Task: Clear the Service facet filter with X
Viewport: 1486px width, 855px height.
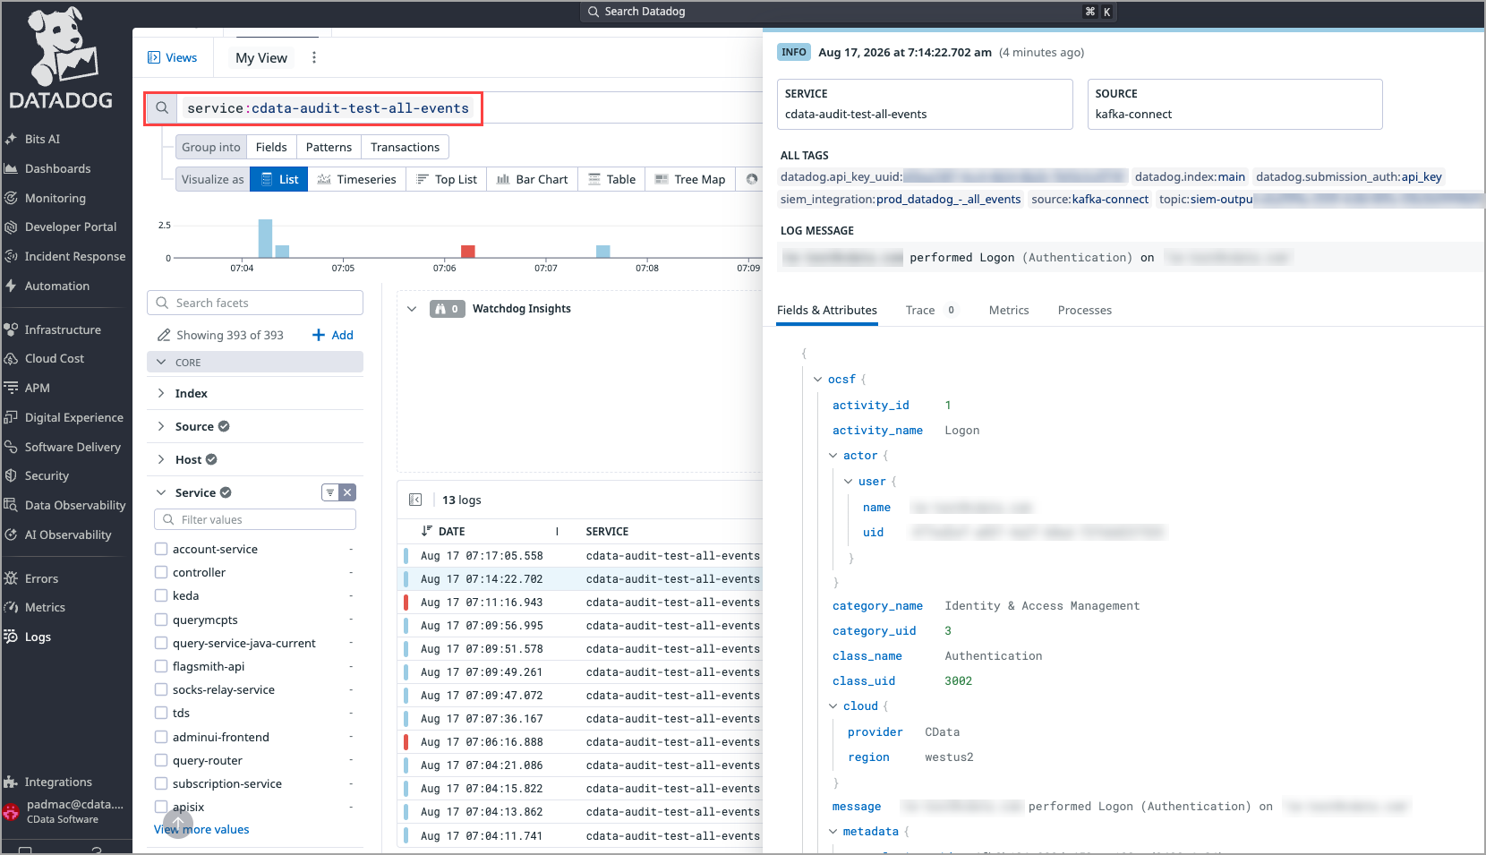Action: [x=347, y=492]
